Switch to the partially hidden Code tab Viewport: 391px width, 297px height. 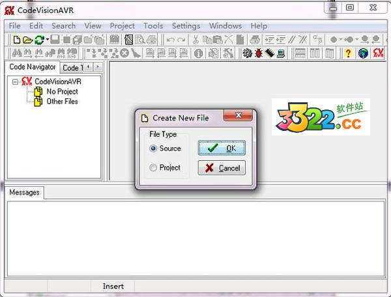coord(72,68)
